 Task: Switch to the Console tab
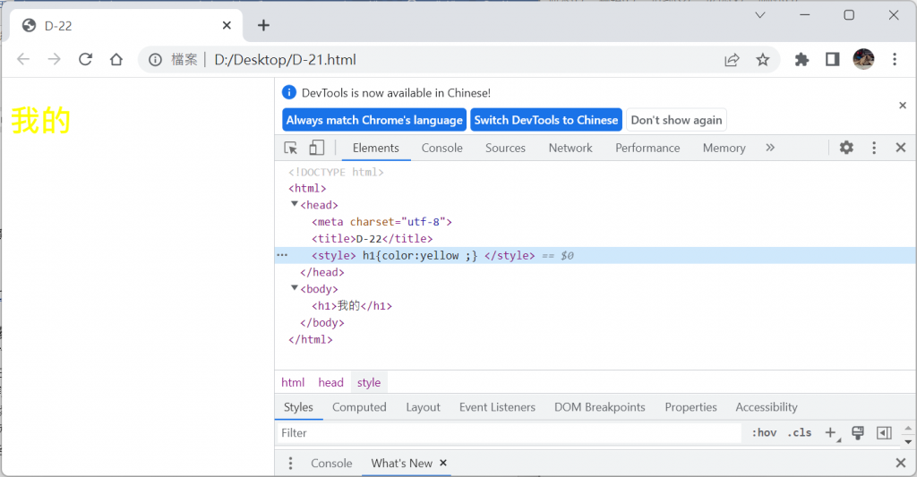(x=442, y=148)
